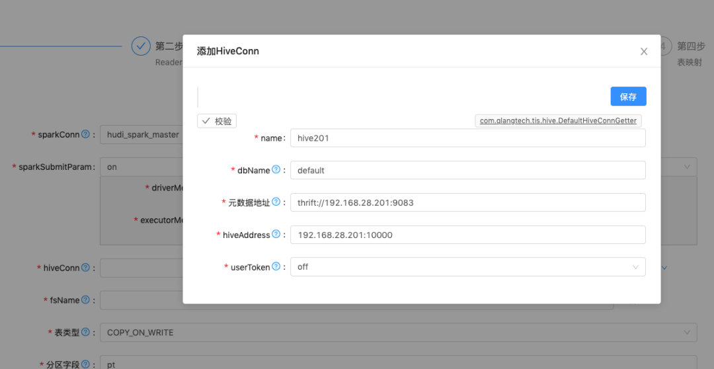Edit the name field with hive201
Screen dimensions: 714x369
[467, 138]
